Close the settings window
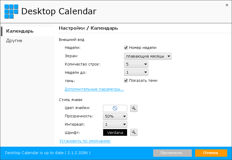232x160 pixels. pos(227,5)
